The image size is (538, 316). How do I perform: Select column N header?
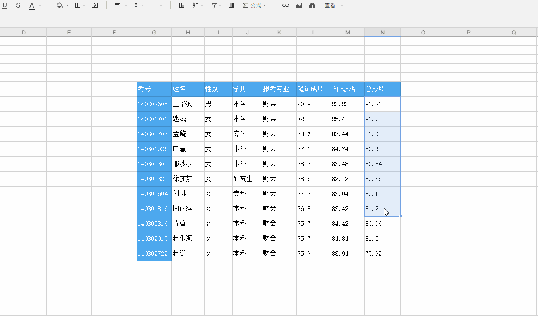tap(382, 32)
